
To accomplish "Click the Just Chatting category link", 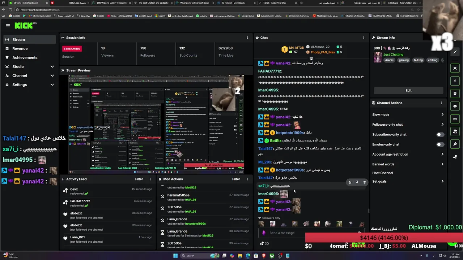I will (x=393, y=55).
